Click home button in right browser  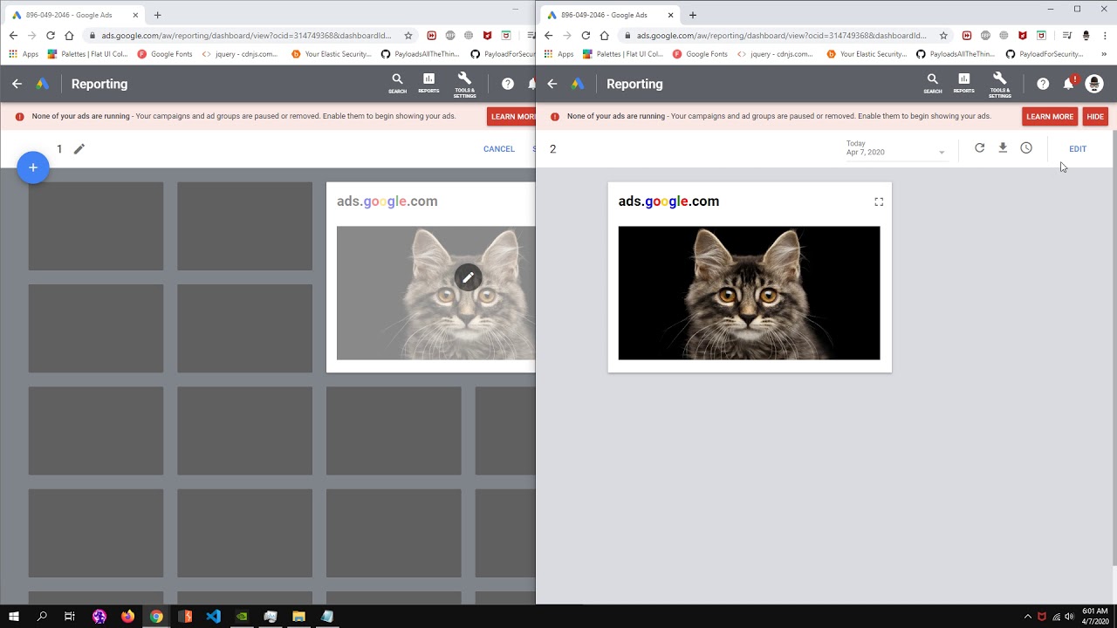coord(604,36)
